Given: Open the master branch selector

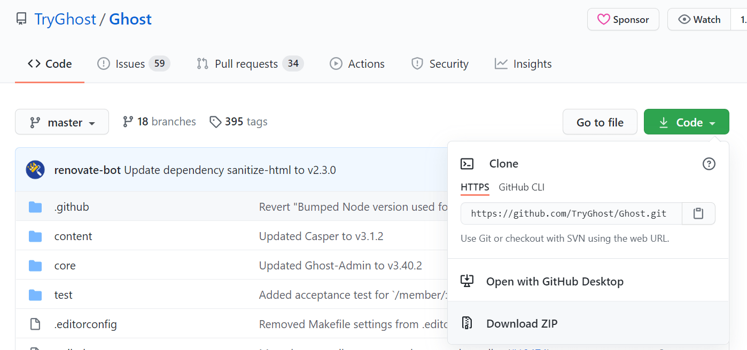Looking at the screenshot, I should (x=61, y=122).
